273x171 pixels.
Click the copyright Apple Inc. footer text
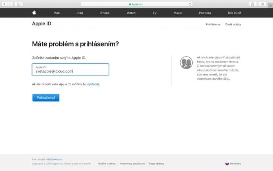61,164
